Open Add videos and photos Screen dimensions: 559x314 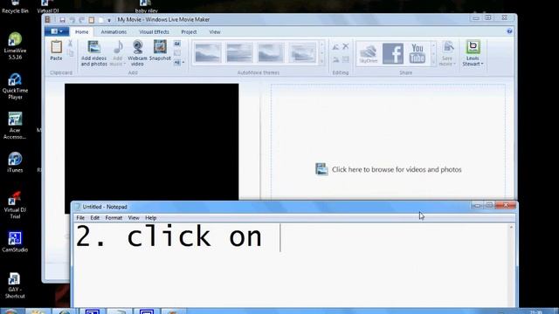93,53
